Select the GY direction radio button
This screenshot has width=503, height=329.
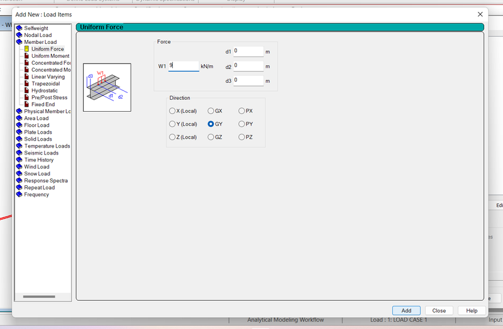[x=211, y=124]
